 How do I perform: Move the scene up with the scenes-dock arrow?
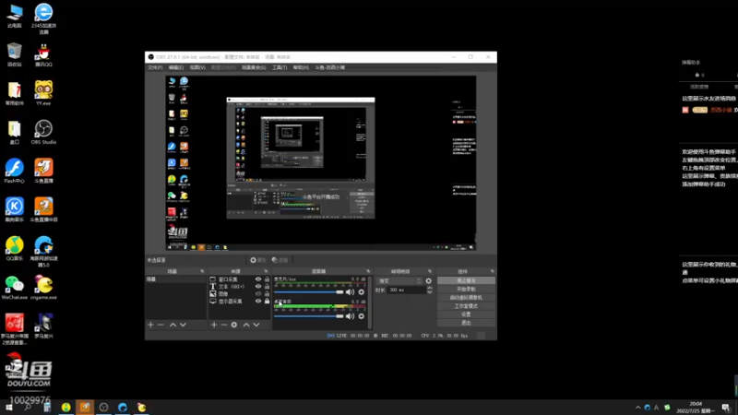[173, 325]
